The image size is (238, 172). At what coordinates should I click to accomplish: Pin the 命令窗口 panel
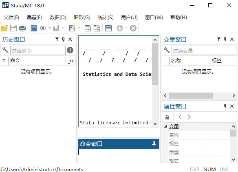click(154, 144)
